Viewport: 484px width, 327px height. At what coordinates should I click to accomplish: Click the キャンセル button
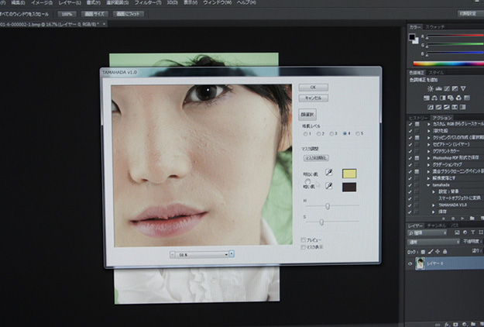(313, 98)
